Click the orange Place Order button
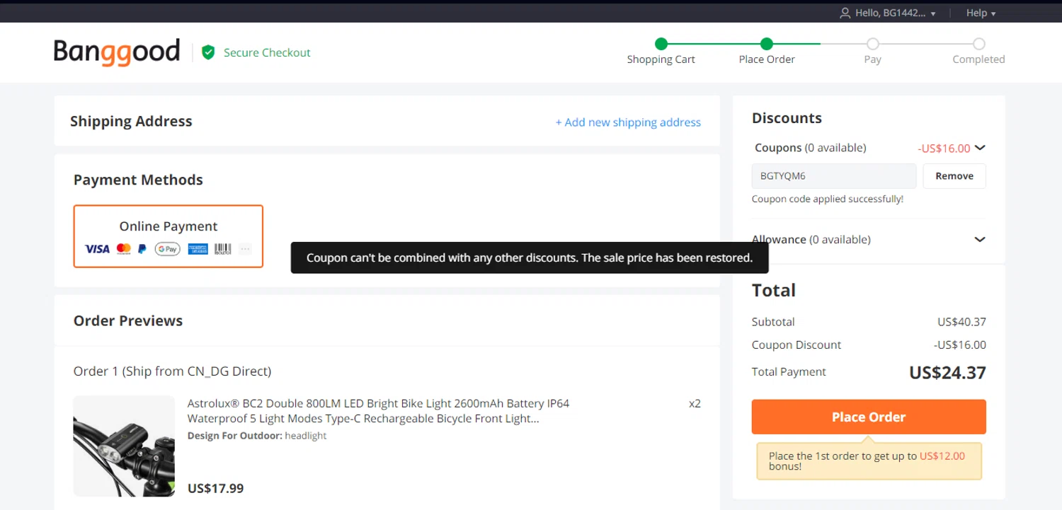1062x510 pixels. tap(869, 417)
